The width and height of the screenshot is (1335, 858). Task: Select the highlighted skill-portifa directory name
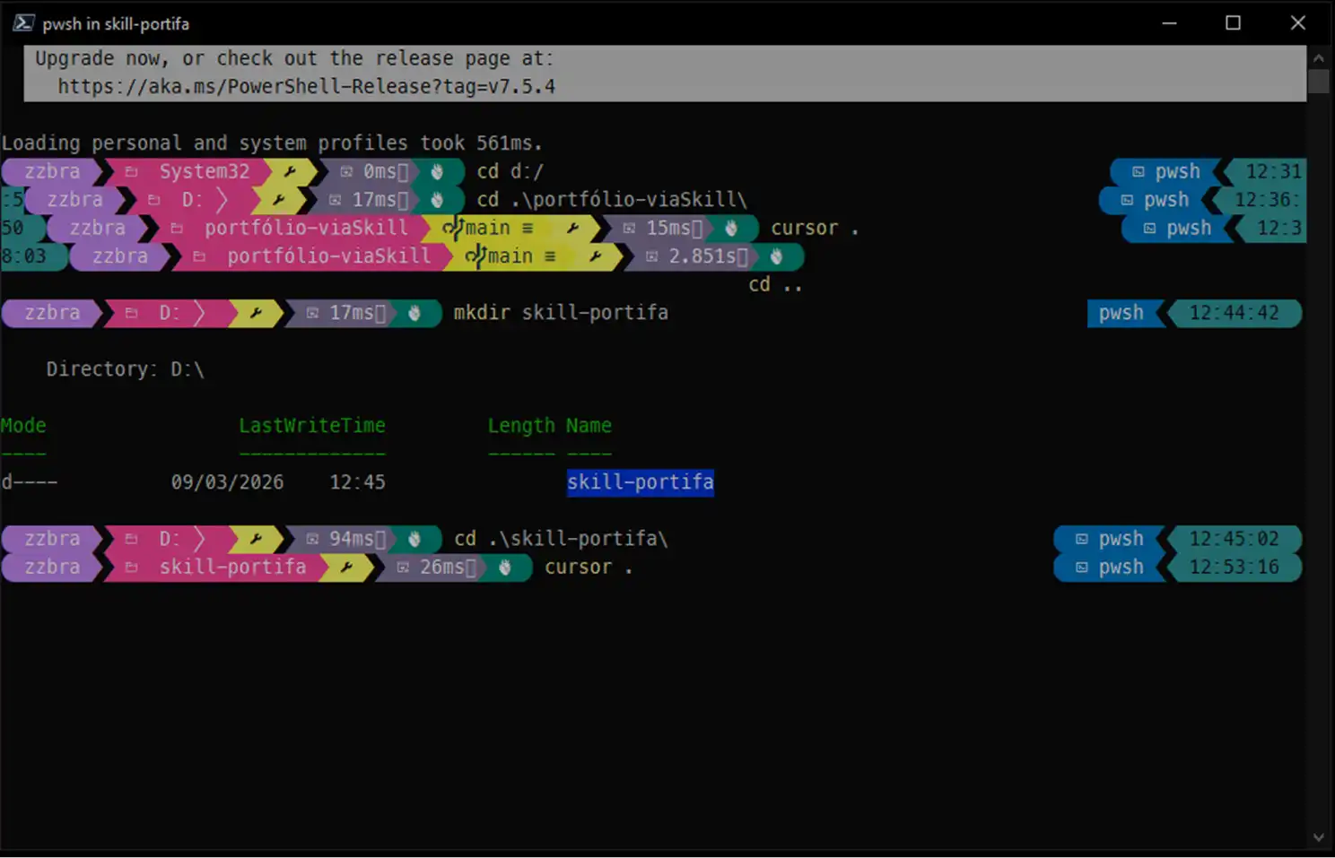pyautogui.click(x=640, y=482)
